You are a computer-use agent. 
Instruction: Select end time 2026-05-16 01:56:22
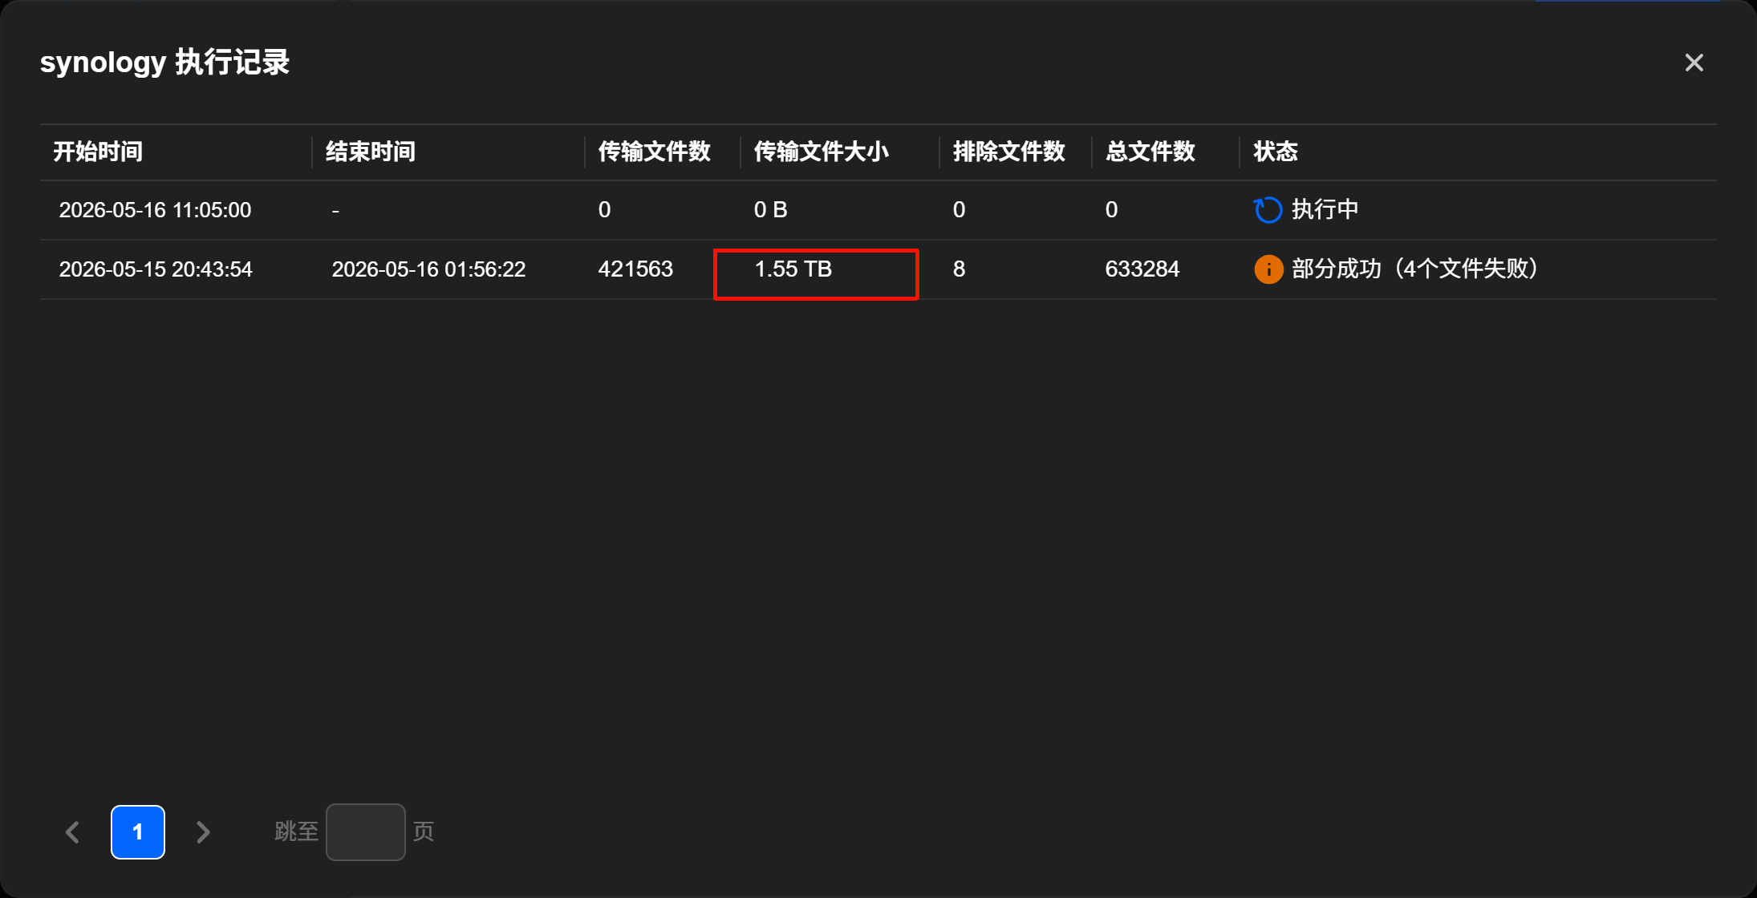(429, 269)
